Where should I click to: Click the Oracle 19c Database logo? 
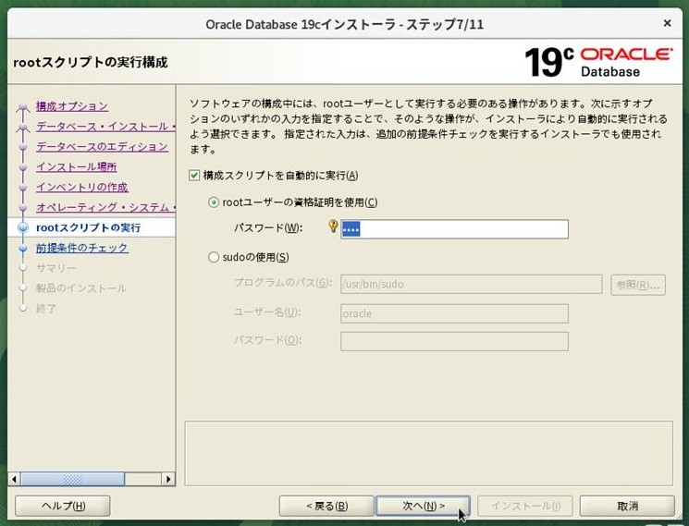(x=598, y=62)
